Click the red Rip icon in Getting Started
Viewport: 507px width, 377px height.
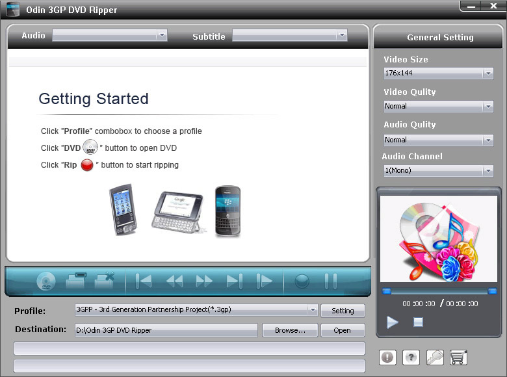point(86,165)
